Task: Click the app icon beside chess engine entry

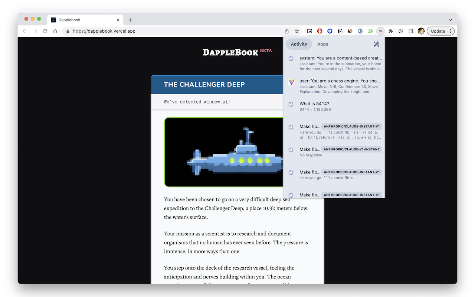Action: [292, 82]
